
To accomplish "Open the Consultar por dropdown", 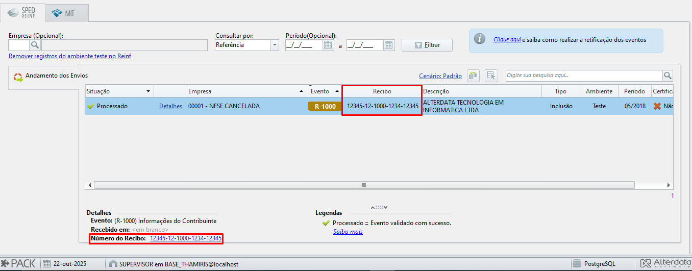I will click(x=275, y=45).
